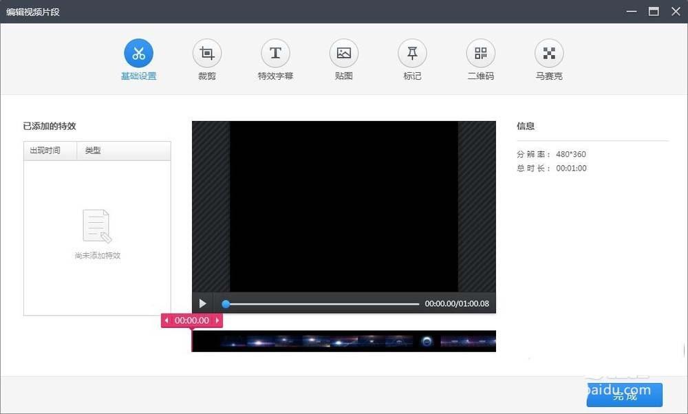688x414 pixels.
Task: Select the 基础设置 scissors icon
Action: [x=138, y=52]
